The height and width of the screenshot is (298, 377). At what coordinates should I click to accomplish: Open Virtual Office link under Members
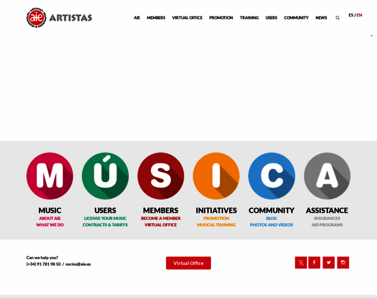pos(161,225)
